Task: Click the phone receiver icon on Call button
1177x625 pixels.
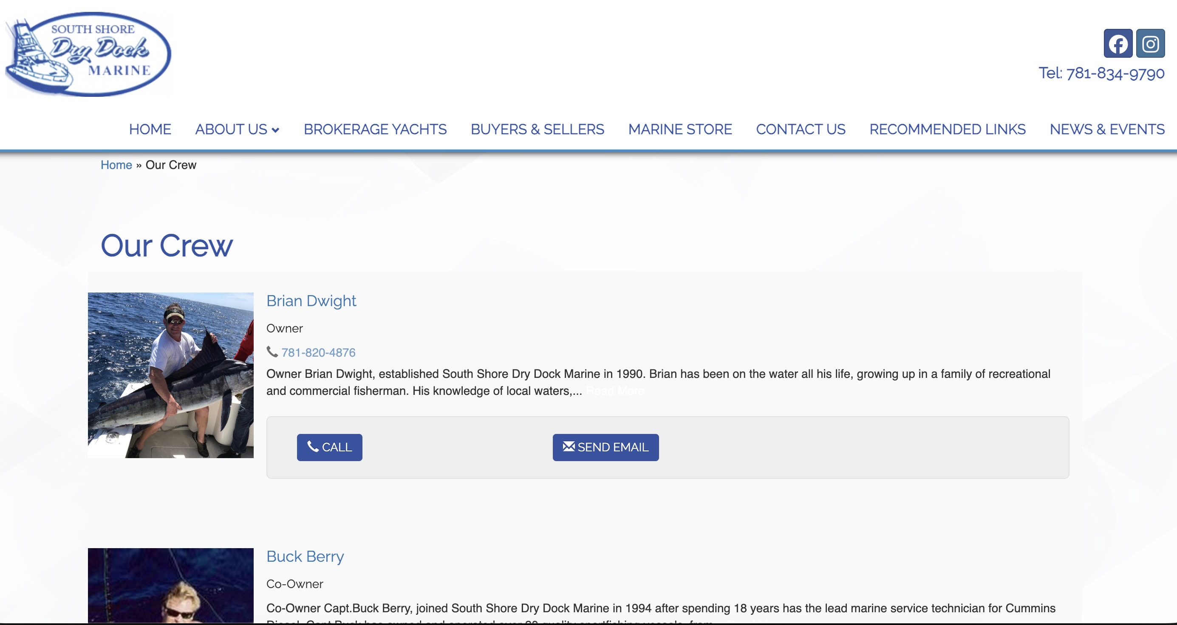Action: (x=314, y=447)
